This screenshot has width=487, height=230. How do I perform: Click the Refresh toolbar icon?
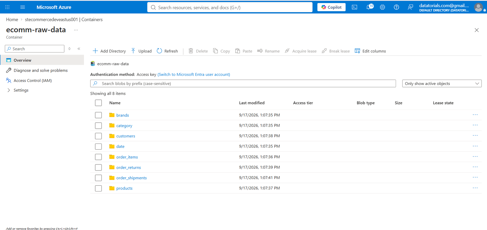click(x=159, y=51)
